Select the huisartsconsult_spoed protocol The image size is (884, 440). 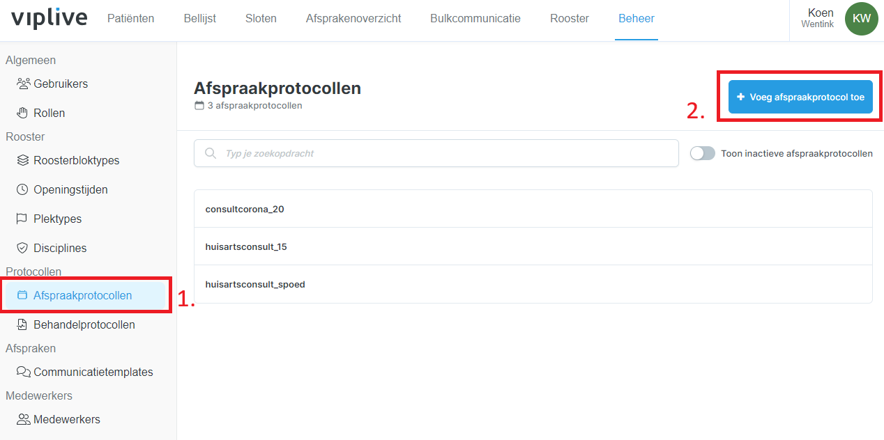click(533, 284)
